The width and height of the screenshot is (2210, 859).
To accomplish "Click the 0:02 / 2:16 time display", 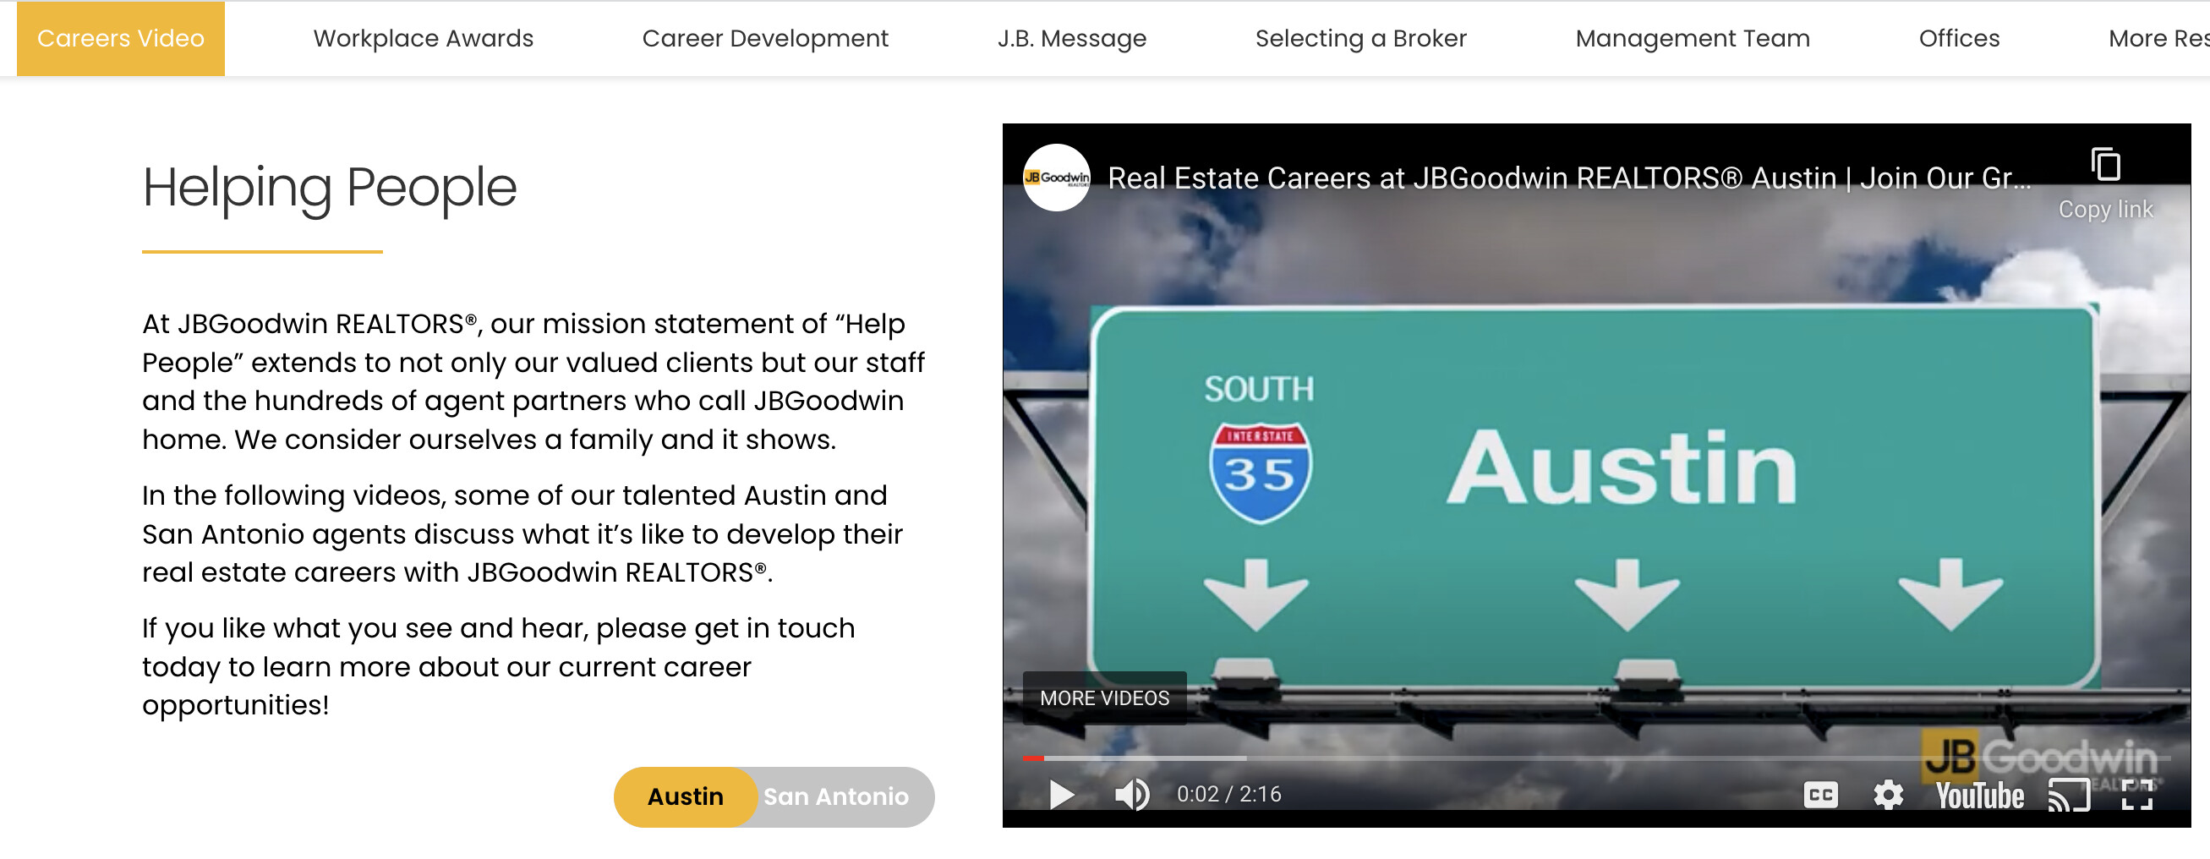I will coord(1228,795).
